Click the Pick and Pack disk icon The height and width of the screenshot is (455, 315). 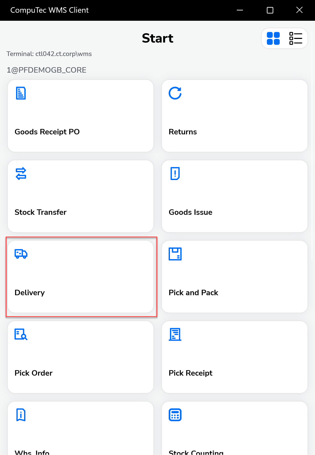175,254
